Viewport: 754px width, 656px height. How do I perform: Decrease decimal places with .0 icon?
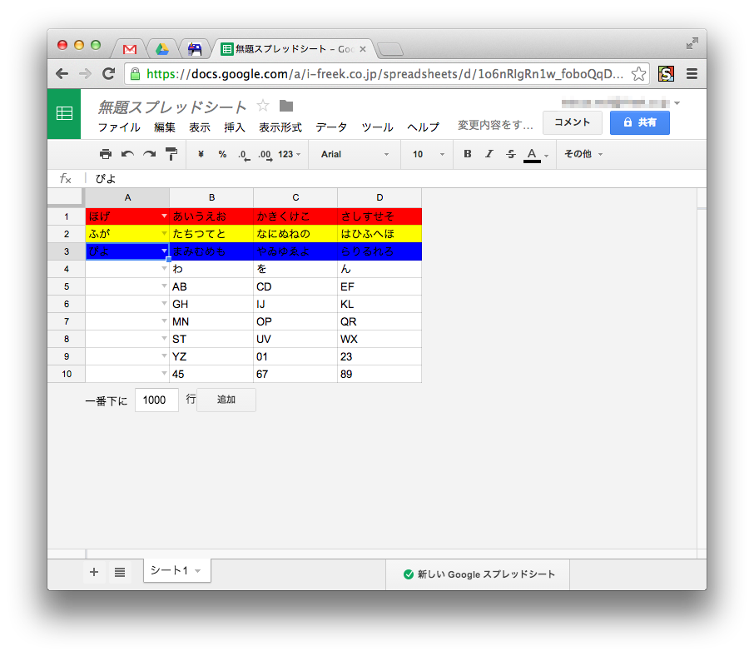click(242, 154)
